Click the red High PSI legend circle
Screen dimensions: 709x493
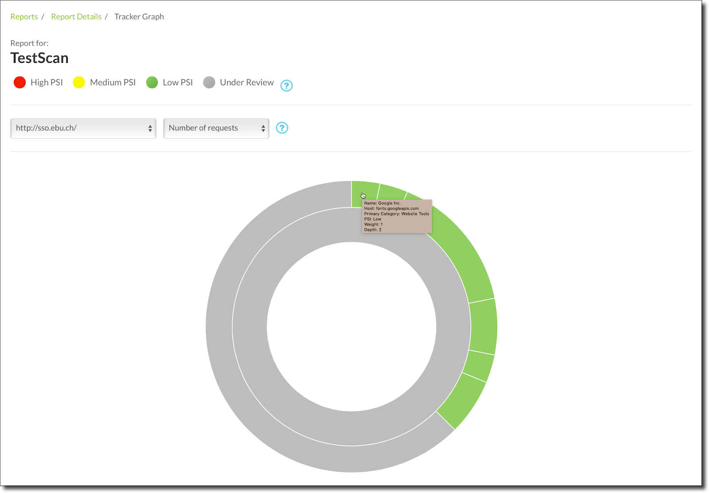pyautogui.click(x=19, y=82)
